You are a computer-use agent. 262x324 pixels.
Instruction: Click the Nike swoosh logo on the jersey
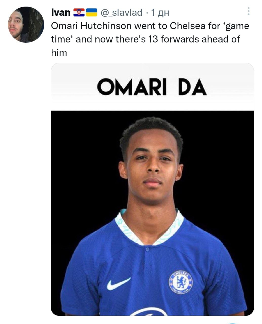pyautogui.click(x=118, y=284)
